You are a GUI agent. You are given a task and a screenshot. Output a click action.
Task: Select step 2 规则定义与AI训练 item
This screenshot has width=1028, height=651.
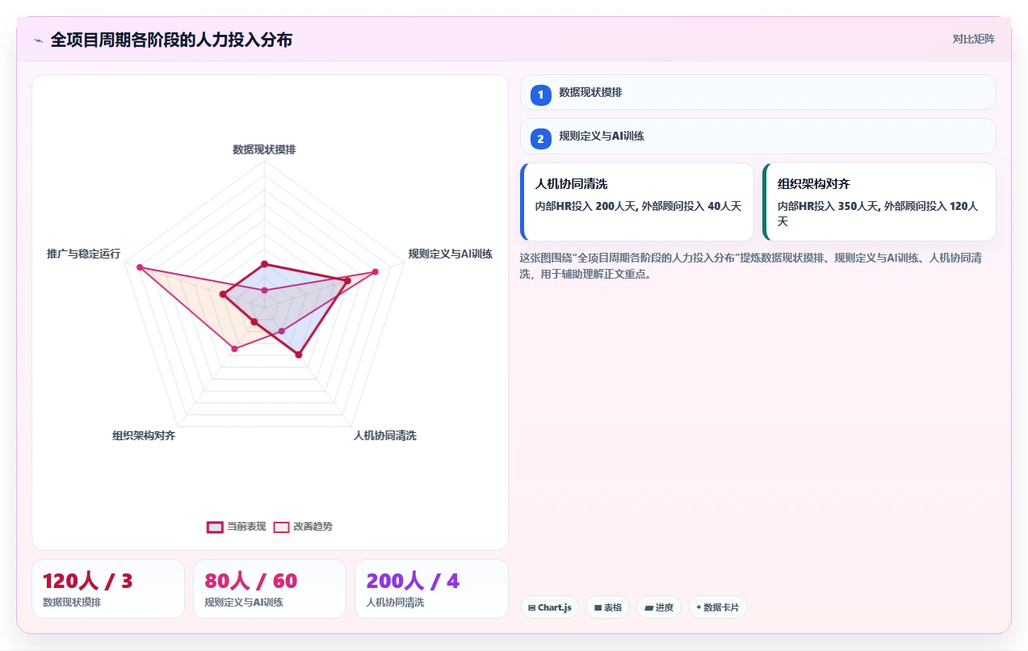point(757,136)
